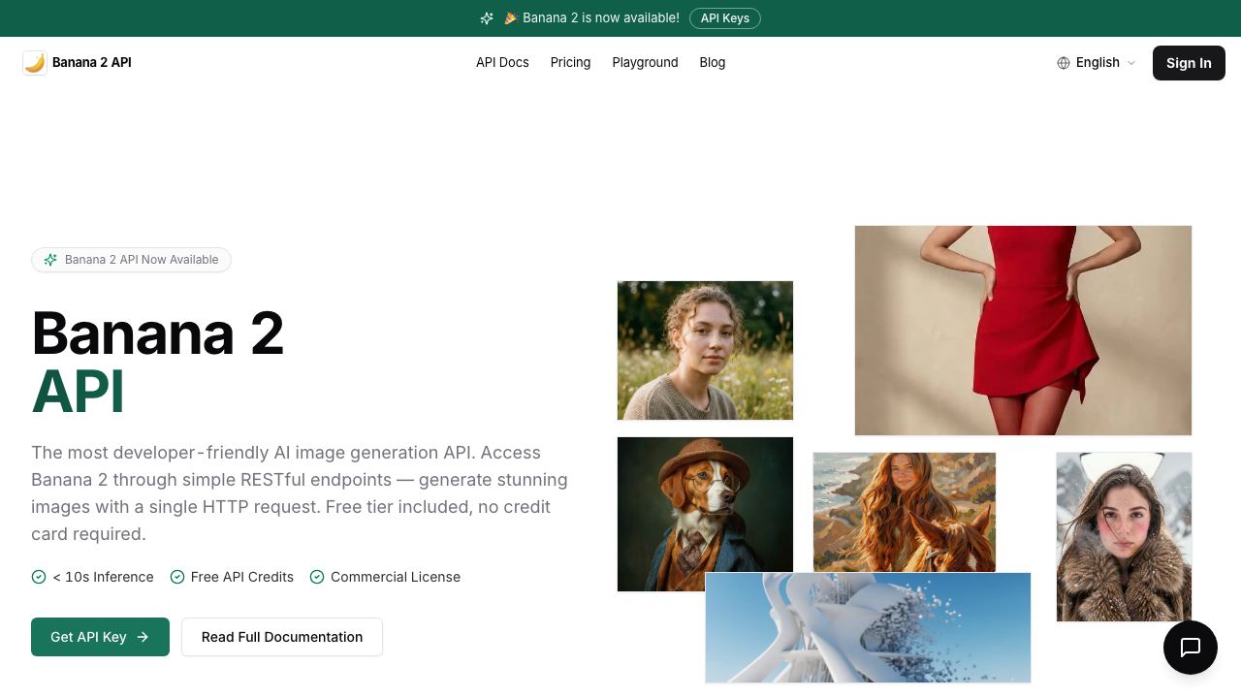Open the chat support widget

point(1191,648)
